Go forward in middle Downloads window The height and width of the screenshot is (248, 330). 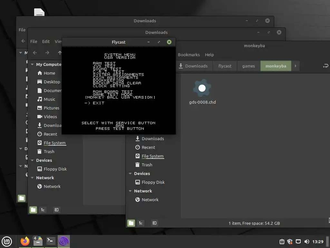[47, 53]
